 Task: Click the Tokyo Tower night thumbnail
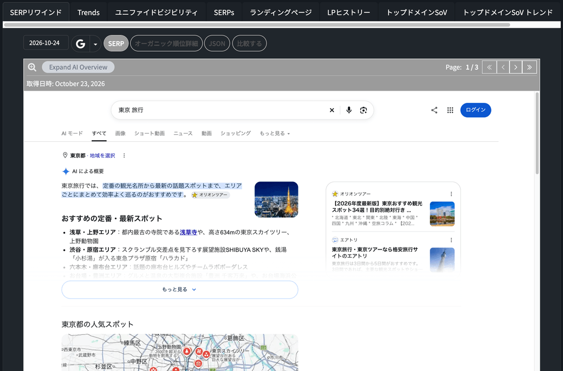276,200
